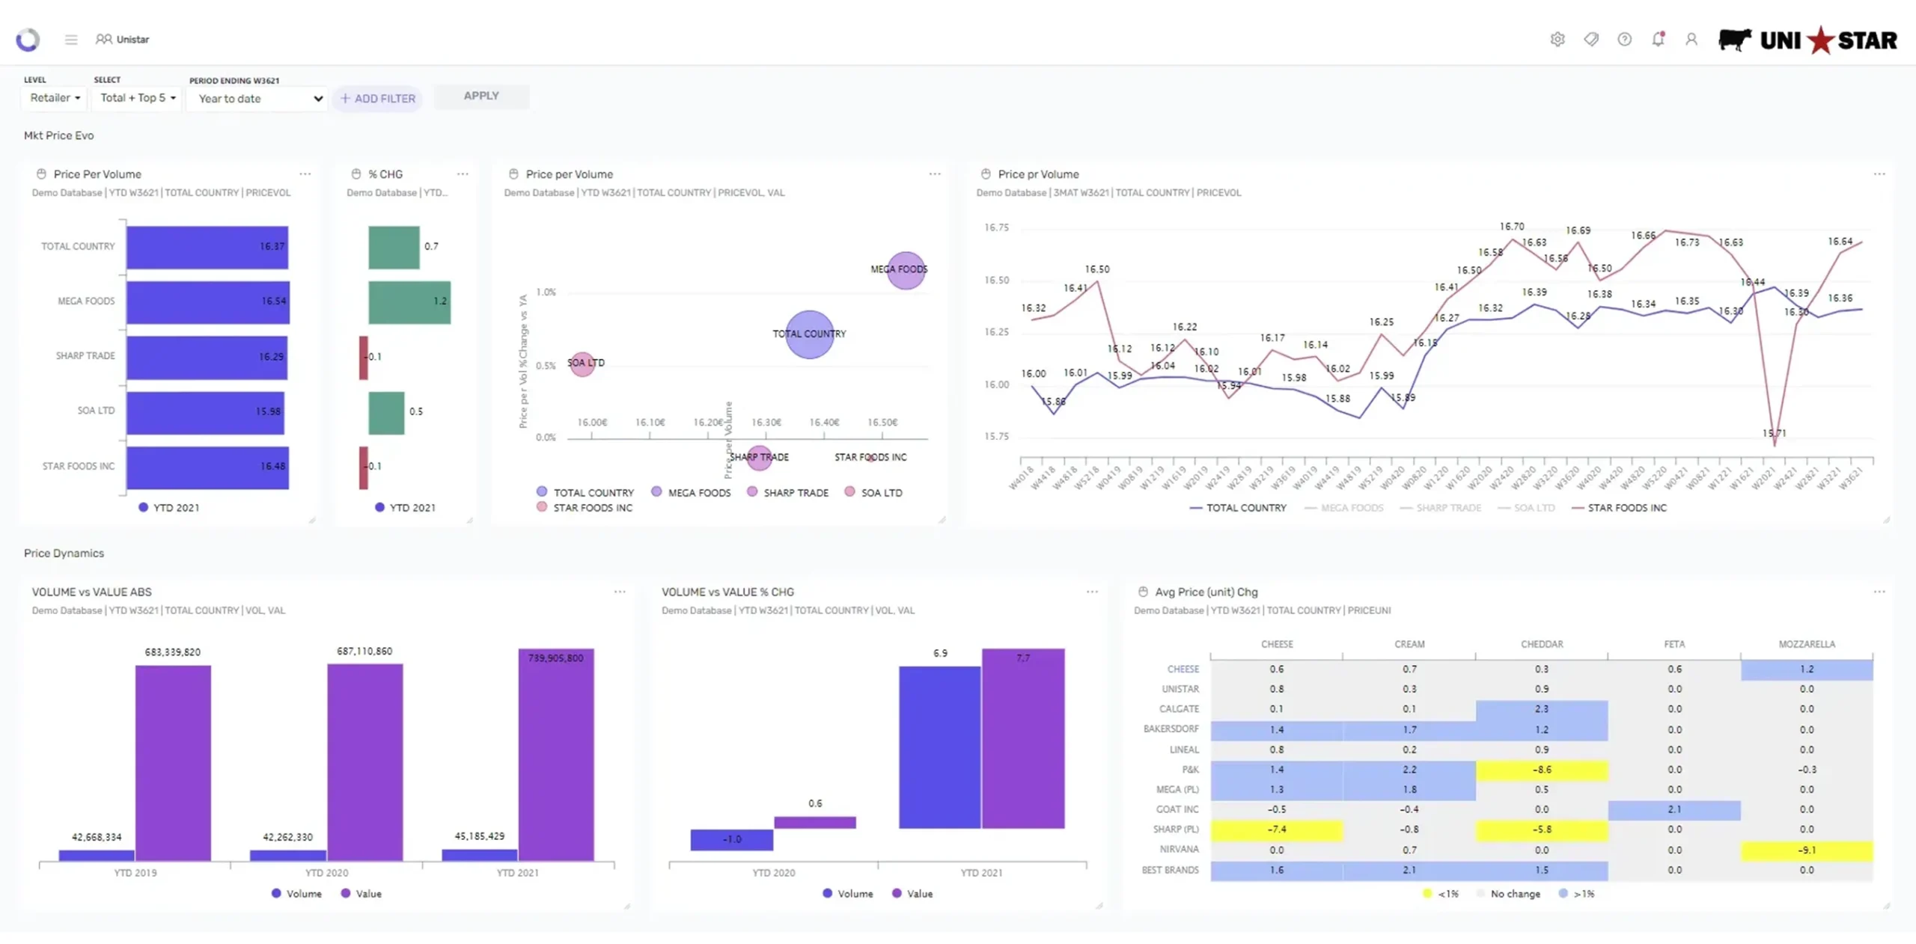
Task: Toggle STAR FOODS INC legend in bubble chart
Action: pyautogui.click(x=585, y=508)
